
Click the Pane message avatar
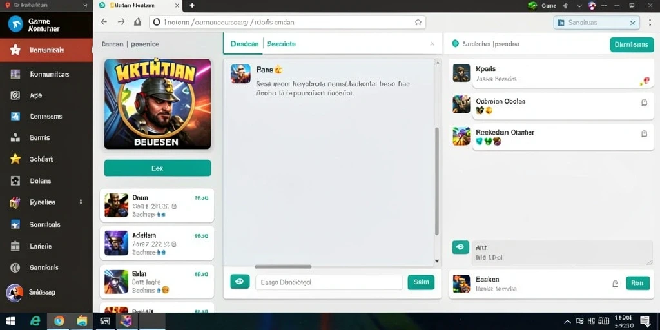click(x=240, y=73)
